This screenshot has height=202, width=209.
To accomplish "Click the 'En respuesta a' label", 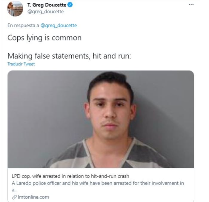I will click(23, 25).
